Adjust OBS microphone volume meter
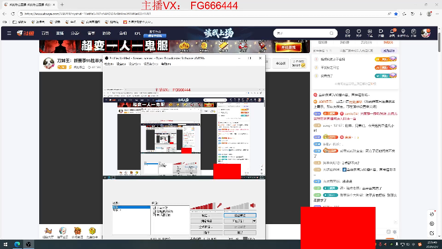Screen dimensions: 442x249 click(203, 206)
